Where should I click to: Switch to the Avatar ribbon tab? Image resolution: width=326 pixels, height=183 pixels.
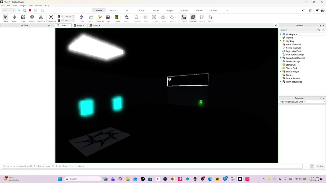pyautogui.click(x=113, y=10)
